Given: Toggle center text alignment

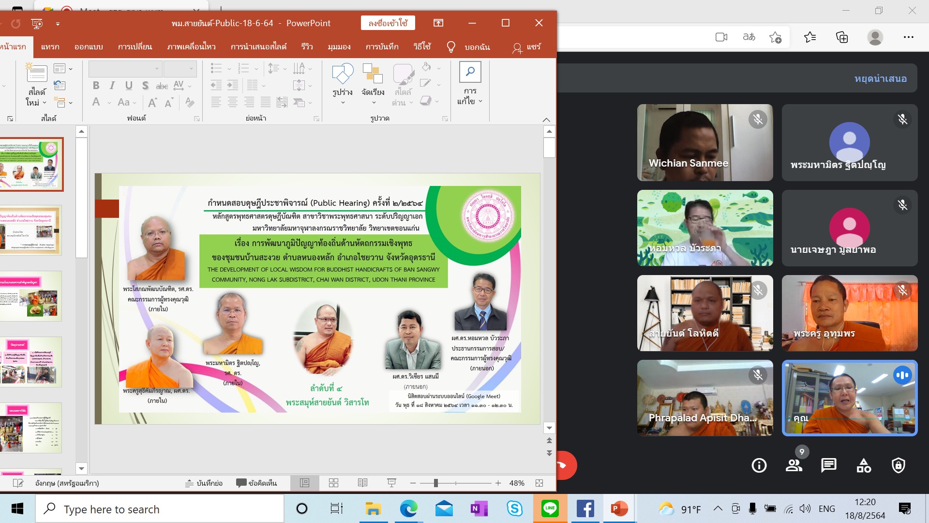Looking at the screenshot, I should 233,102.
